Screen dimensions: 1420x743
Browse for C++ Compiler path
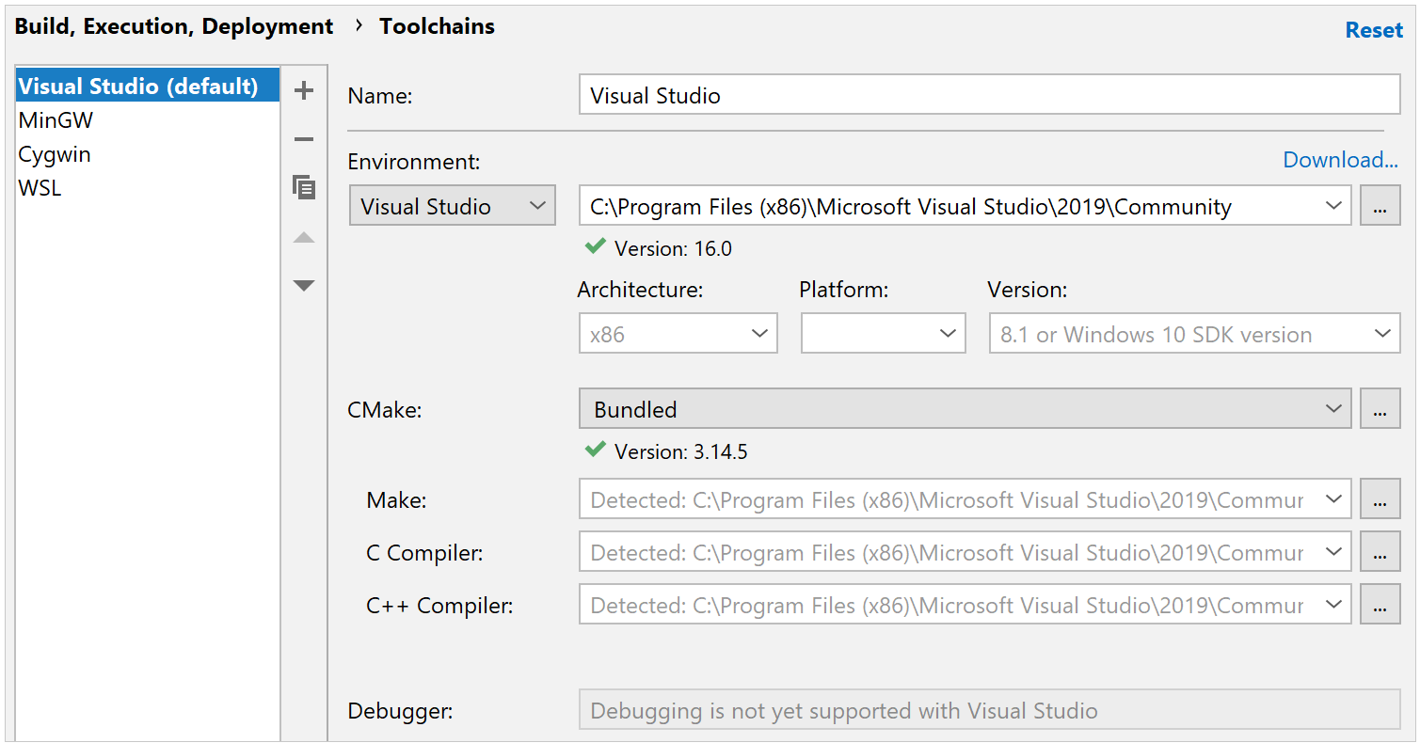[1380, 605]
